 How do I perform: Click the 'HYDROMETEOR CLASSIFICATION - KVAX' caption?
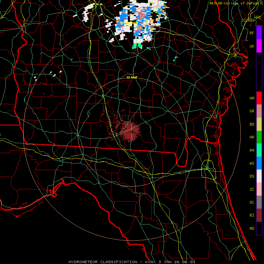(113, 262)
